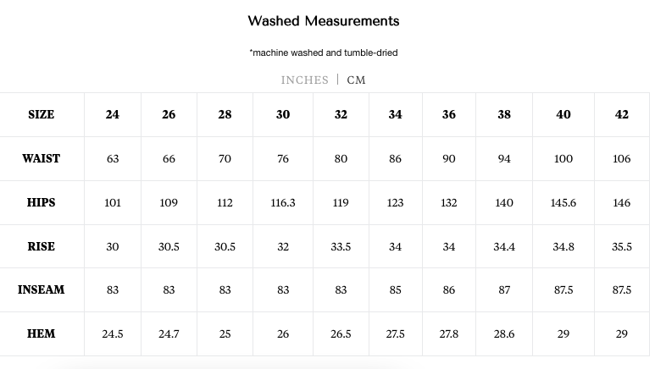Image resolution: width=655 pixels, height=369 pixels.
Task: Click inseam value 85 for size 34
Action: click(395, 290)
